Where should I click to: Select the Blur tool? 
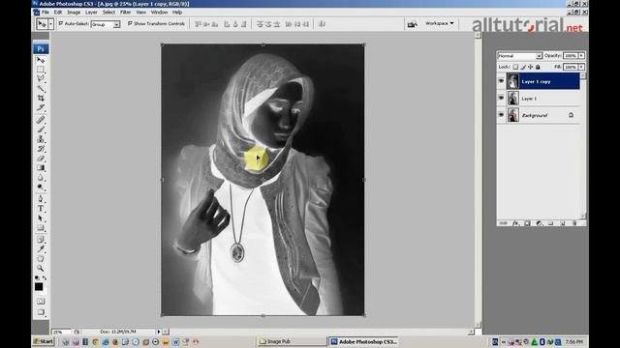coord(41,178)
